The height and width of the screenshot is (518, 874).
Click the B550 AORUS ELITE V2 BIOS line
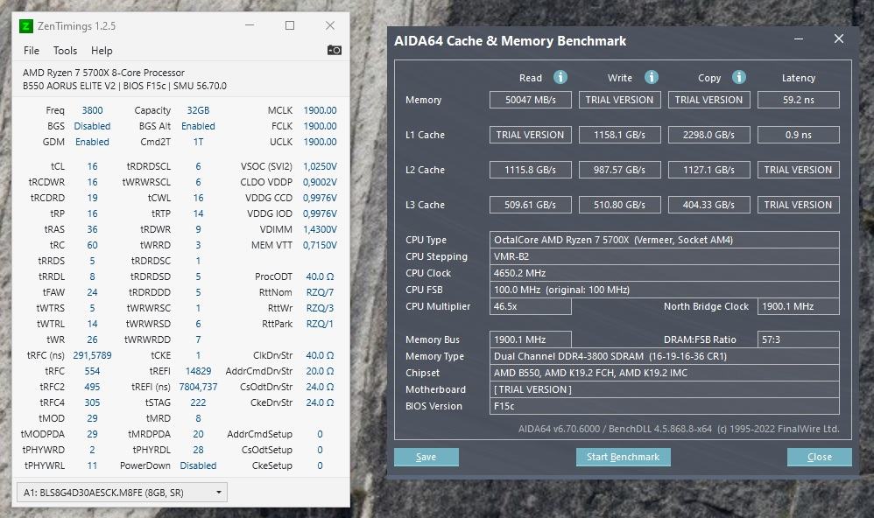124,87
